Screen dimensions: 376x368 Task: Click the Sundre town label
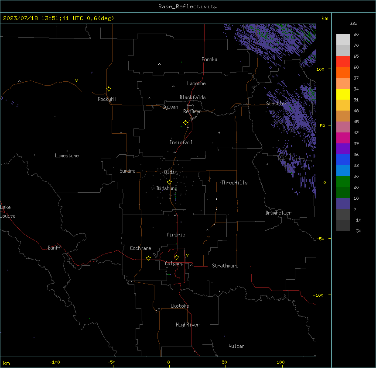pyautogui.click(x=127, y=171)
